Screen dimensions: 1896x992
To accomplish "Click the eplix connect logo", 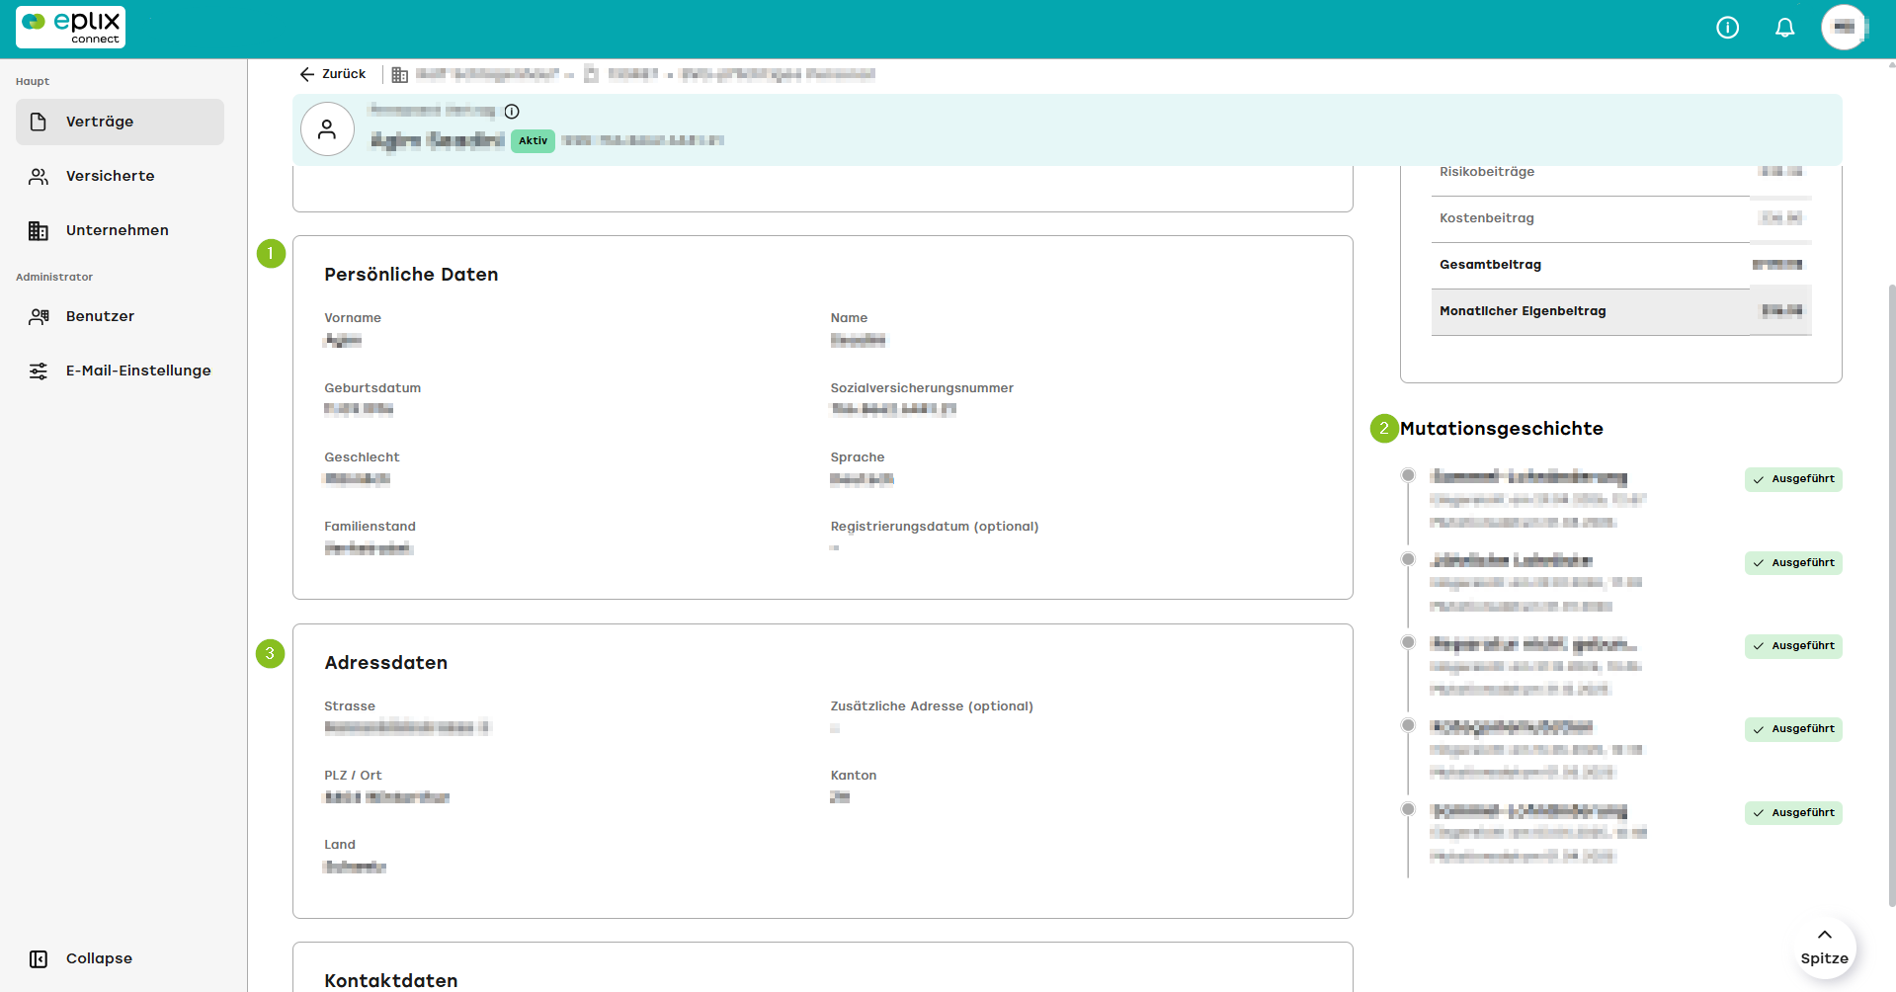I will [x=70, y=27].
